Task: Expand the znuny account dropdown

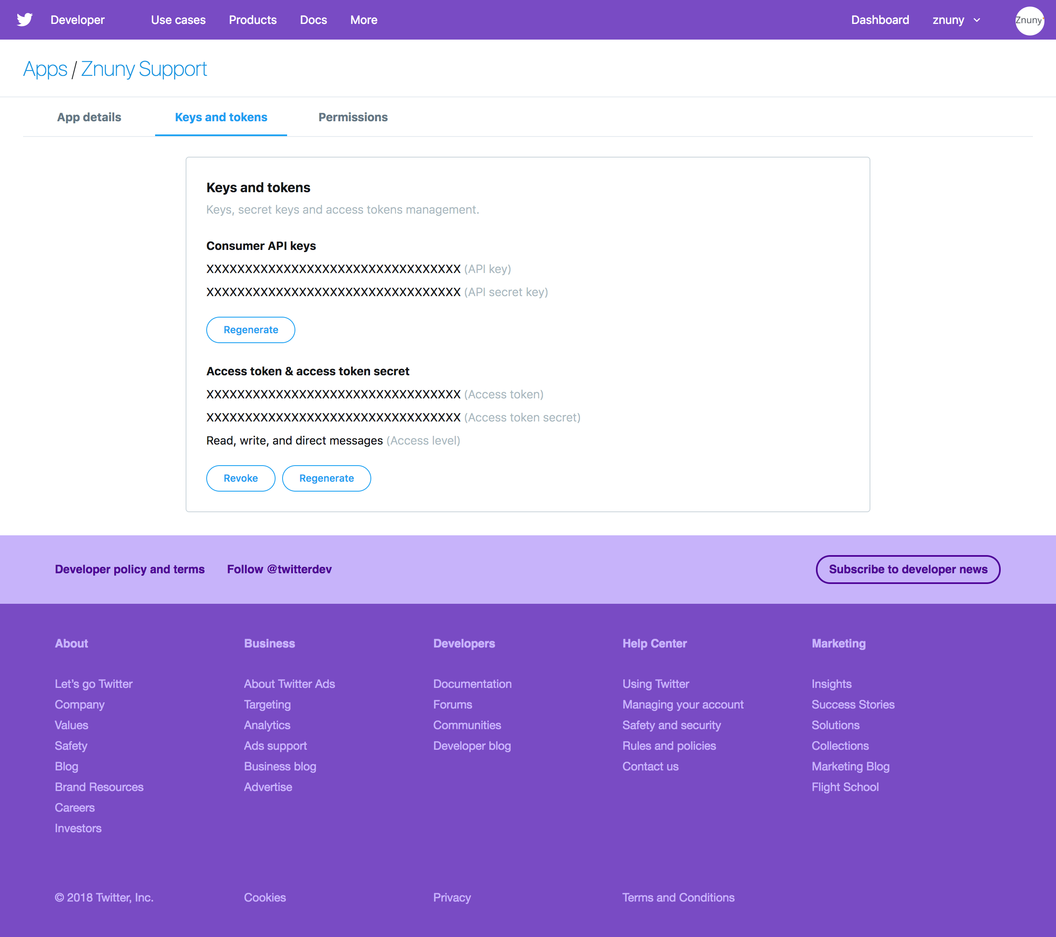Action: coord(956,20)
